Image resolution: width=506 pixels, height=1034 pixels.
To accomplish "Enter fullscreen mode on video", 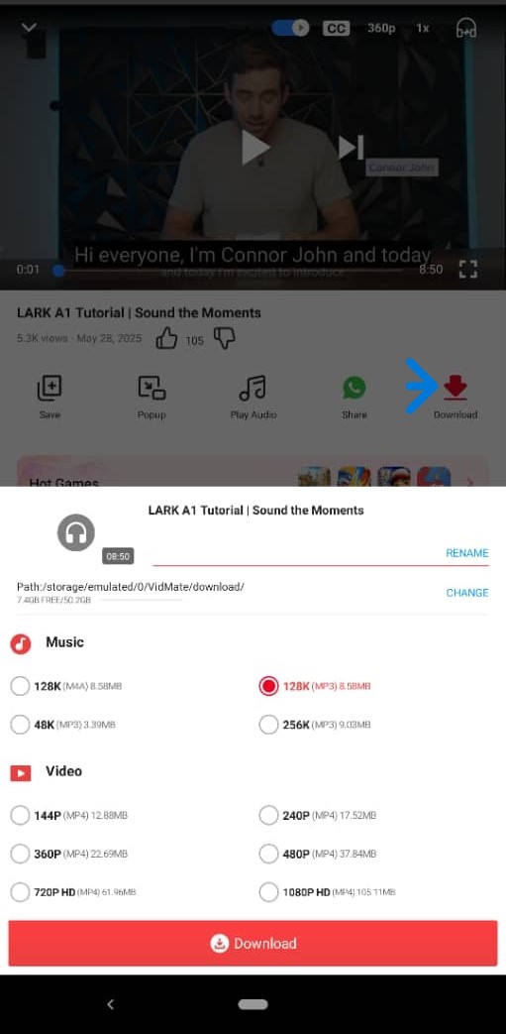I will pyautogui.click(x=467, y=269).
